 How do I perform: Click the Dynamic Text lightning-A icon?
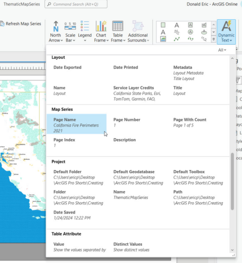(x=226, y=26)
